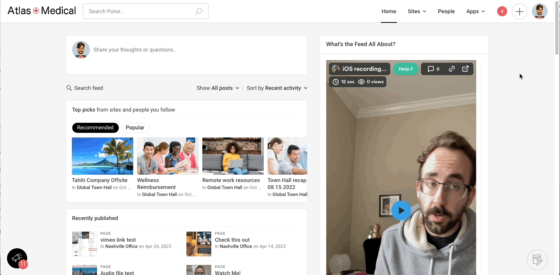560x275 pixels.
Task: Open video in new window icon
Action: pyautogui.click(x=465, y=69)
